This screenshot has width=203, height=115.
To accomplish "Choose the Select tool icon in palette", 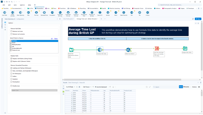I will (x=116, y=13).
